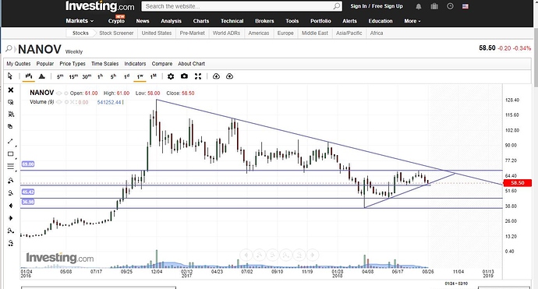This screenshot has height=289, width=538.
Task: Toggle NANOV series visibility eye
Action: tap(59, 93)
